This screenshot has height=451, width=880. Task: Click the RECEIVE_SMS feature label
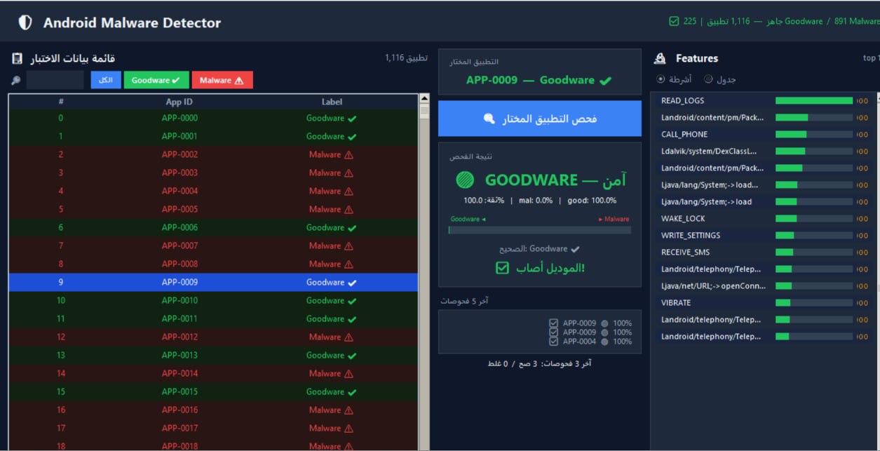tap(685, 253)
